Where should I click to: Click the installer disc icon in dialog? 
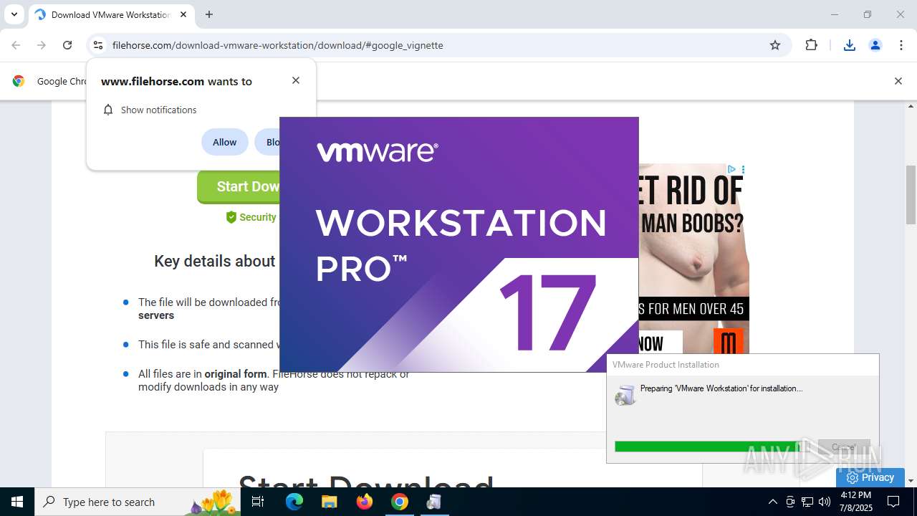click(625, 395)
